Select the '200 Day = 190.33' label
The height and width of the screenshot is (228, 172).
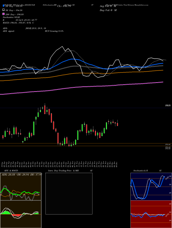14,15
